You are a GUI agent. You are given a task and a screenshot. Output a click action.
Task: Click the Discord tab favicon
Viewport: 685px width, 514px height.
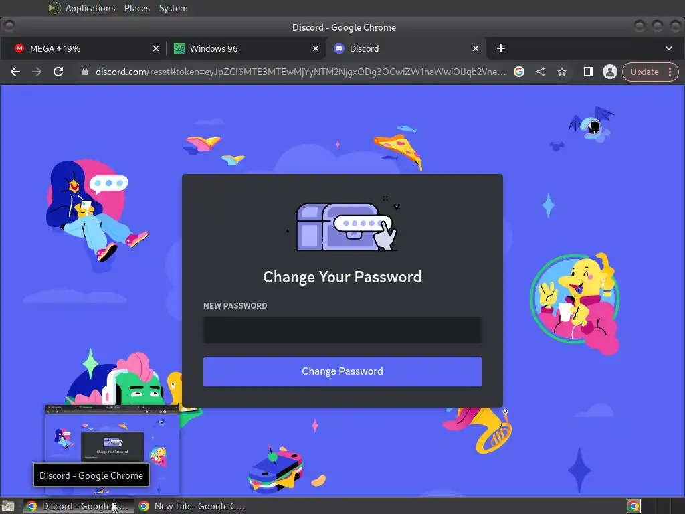click(339, 48)
